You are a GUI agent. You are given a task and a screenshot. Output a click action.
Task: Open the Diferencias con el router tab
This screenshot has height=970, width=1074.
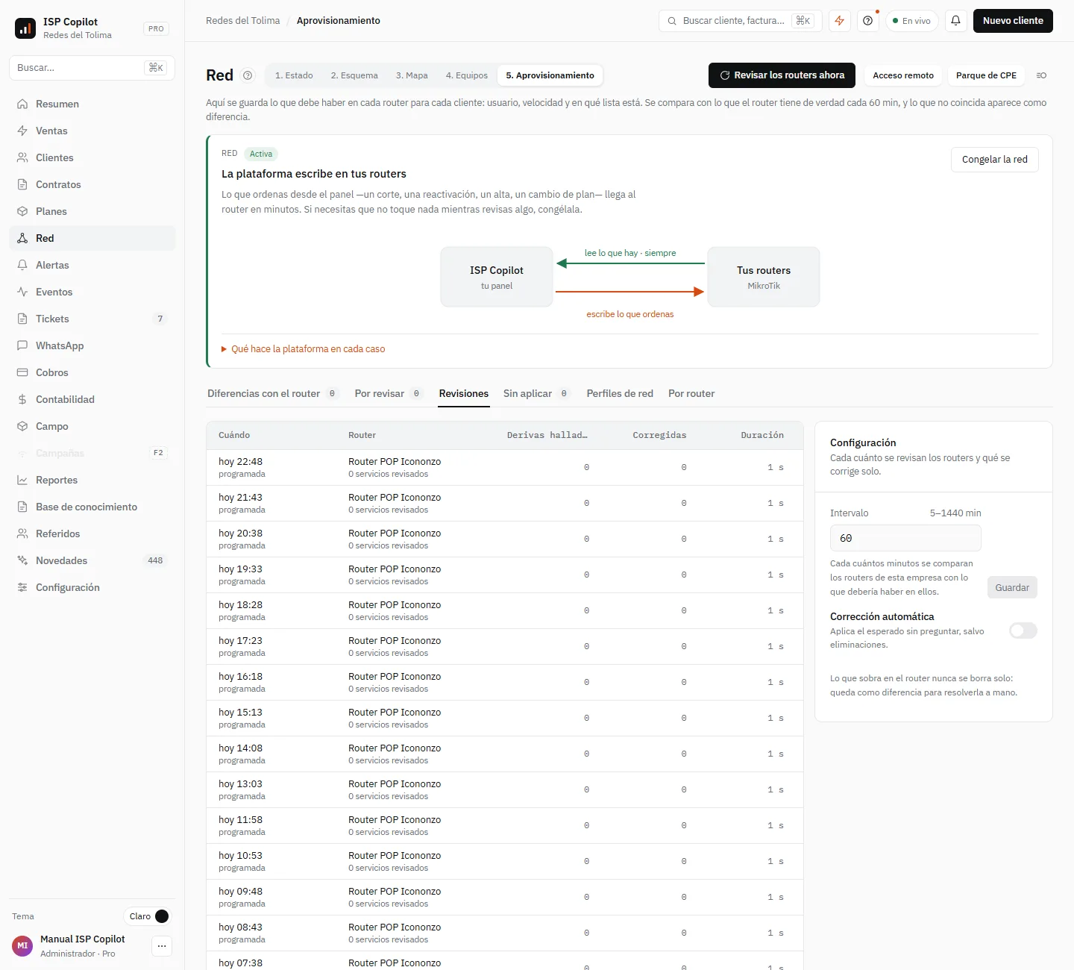click(x=272, y=394)
